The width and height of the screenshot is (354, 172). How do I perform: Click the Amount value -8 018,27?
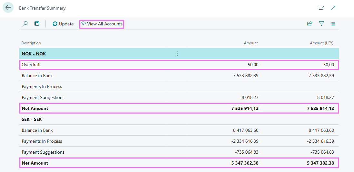point(248,97)
